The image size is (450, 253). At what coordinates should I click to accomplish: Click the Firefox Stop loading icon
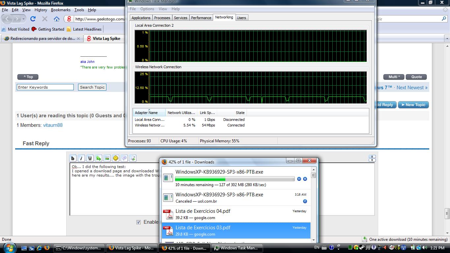tap(45, 19)
